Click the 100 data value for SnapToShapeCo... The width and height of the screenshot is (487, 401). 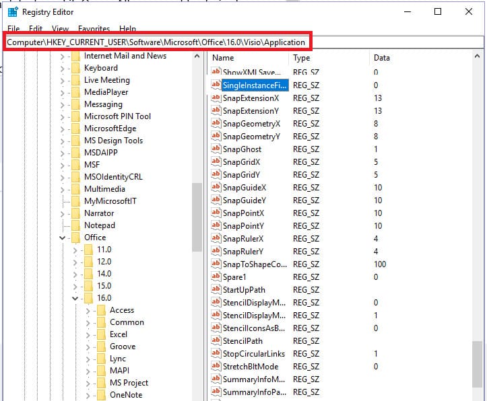380,264
